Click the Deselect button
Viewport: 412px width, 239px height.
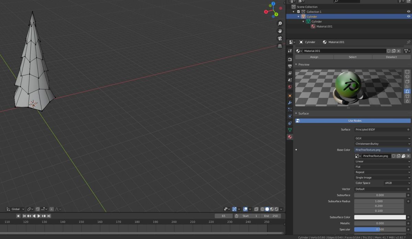(x=391, y=57)
